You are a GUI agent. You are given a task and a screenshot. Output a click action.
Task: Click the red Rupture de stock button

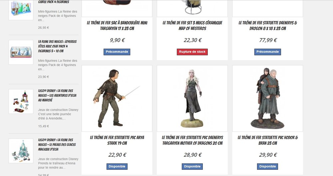pyautogui.click(x=192, y=52)
